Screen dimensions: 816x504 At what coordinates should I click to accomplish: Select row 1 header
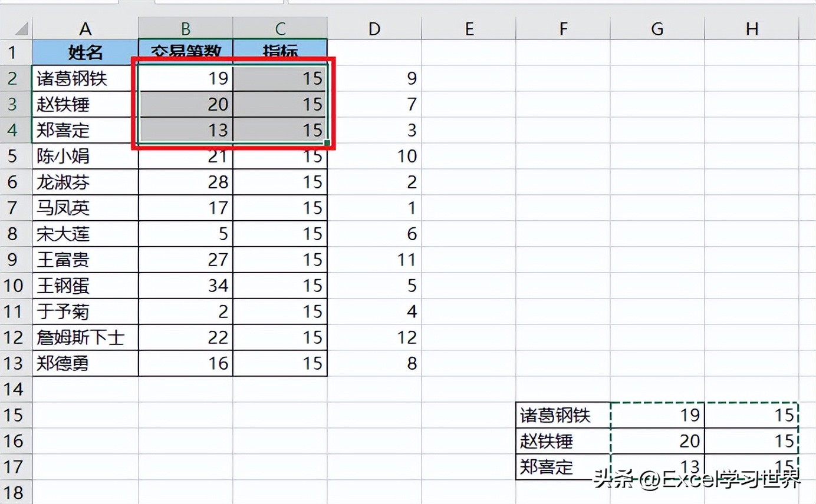click(x=16, y=52)
